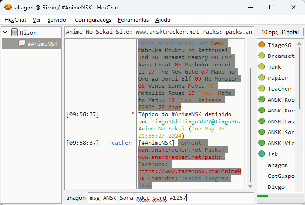Click the HexChat app icon in title bar
The image size is (305, 205).
[x=8, y=7]
